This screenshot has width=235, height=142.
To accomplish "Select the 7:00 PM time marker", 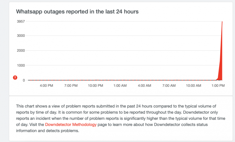I will 71,86.
